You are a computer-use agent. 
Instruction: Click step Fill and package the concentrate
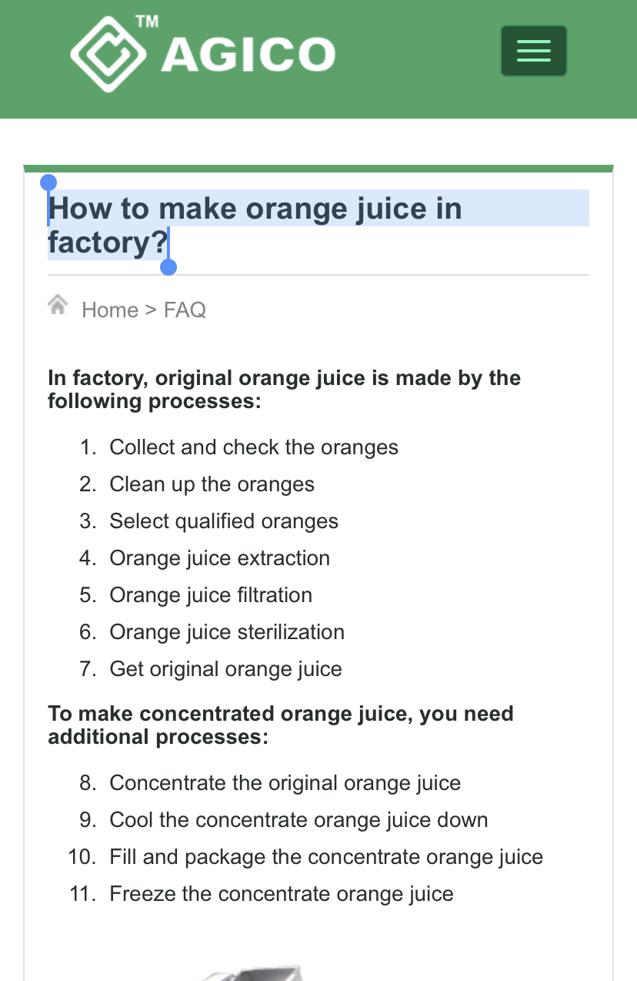tap(327, 857)
